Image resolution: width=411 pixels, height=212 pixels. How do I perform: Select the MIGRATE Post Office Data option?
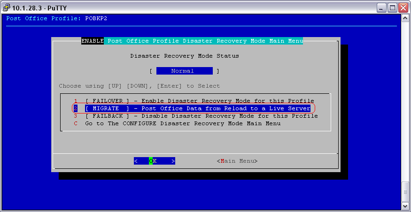pos(192,108)
